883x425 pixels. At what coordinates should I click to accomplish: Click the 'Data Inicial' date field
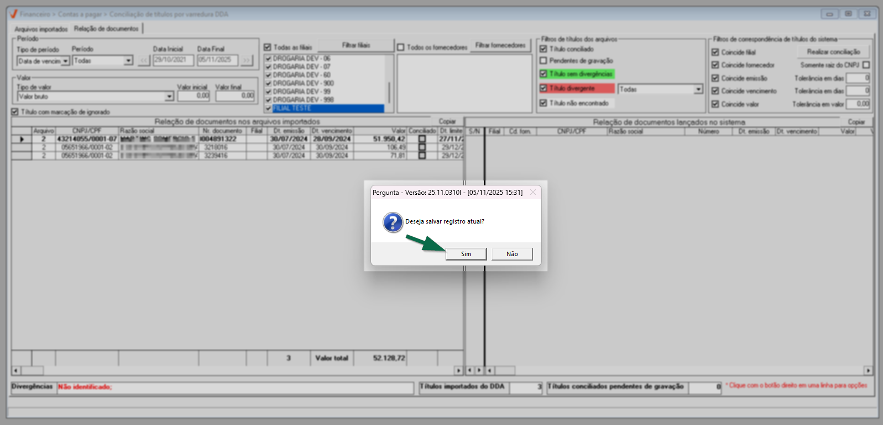point(173,60)
